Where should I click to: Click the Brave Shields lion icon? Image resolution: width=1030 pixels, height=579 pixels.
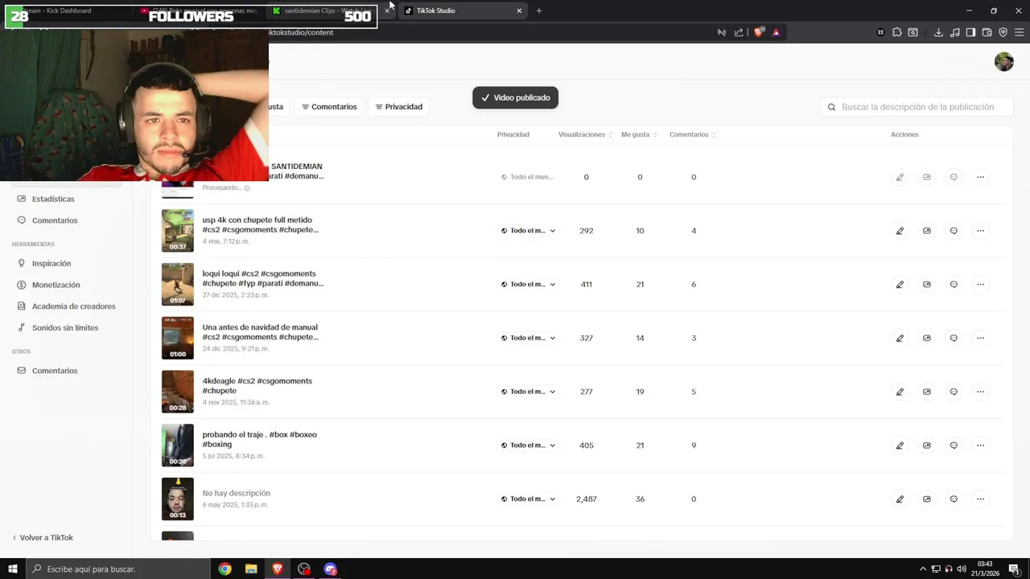pyautogui.click(x=758, y=32)
